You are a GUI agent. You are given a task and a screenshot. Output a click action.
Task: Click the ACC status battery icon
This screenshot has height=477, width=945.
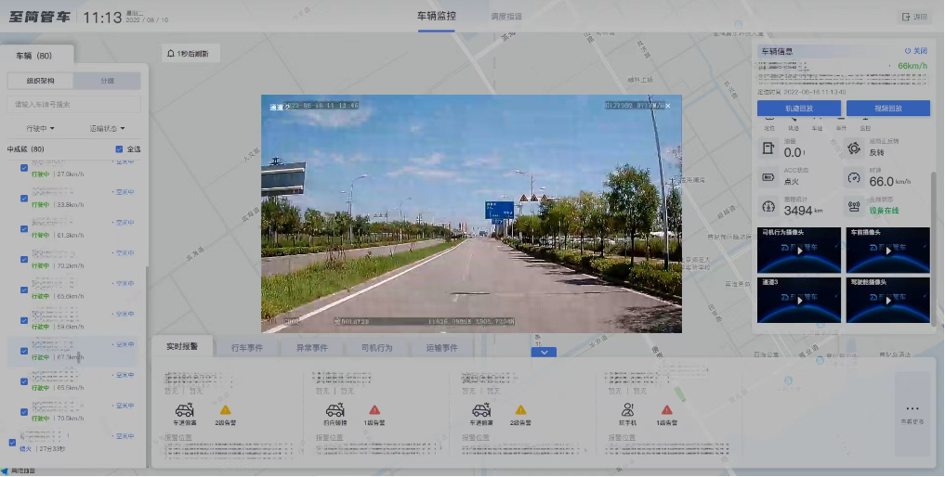tap(768, 177)
